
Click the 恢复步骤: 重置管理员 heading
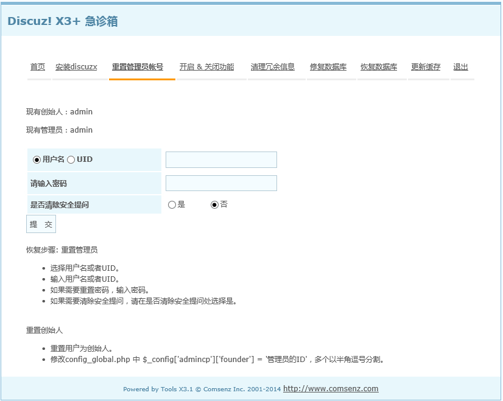(x=62, y=250)
